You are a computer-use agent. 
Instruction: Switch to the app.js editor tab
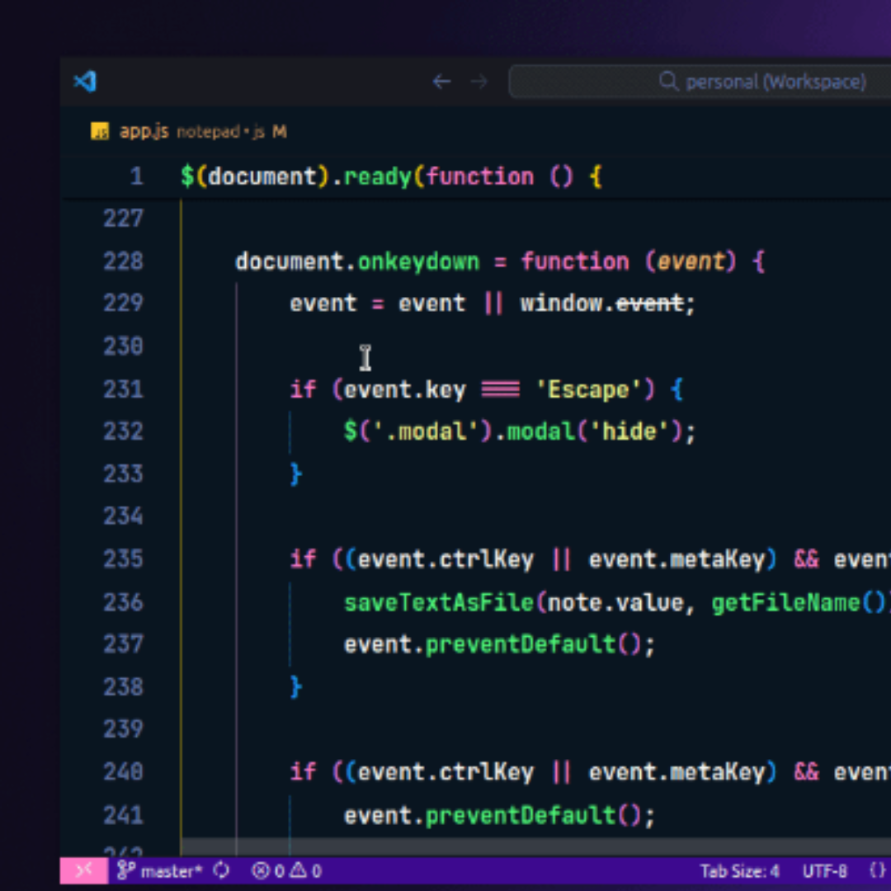point(144,131)
